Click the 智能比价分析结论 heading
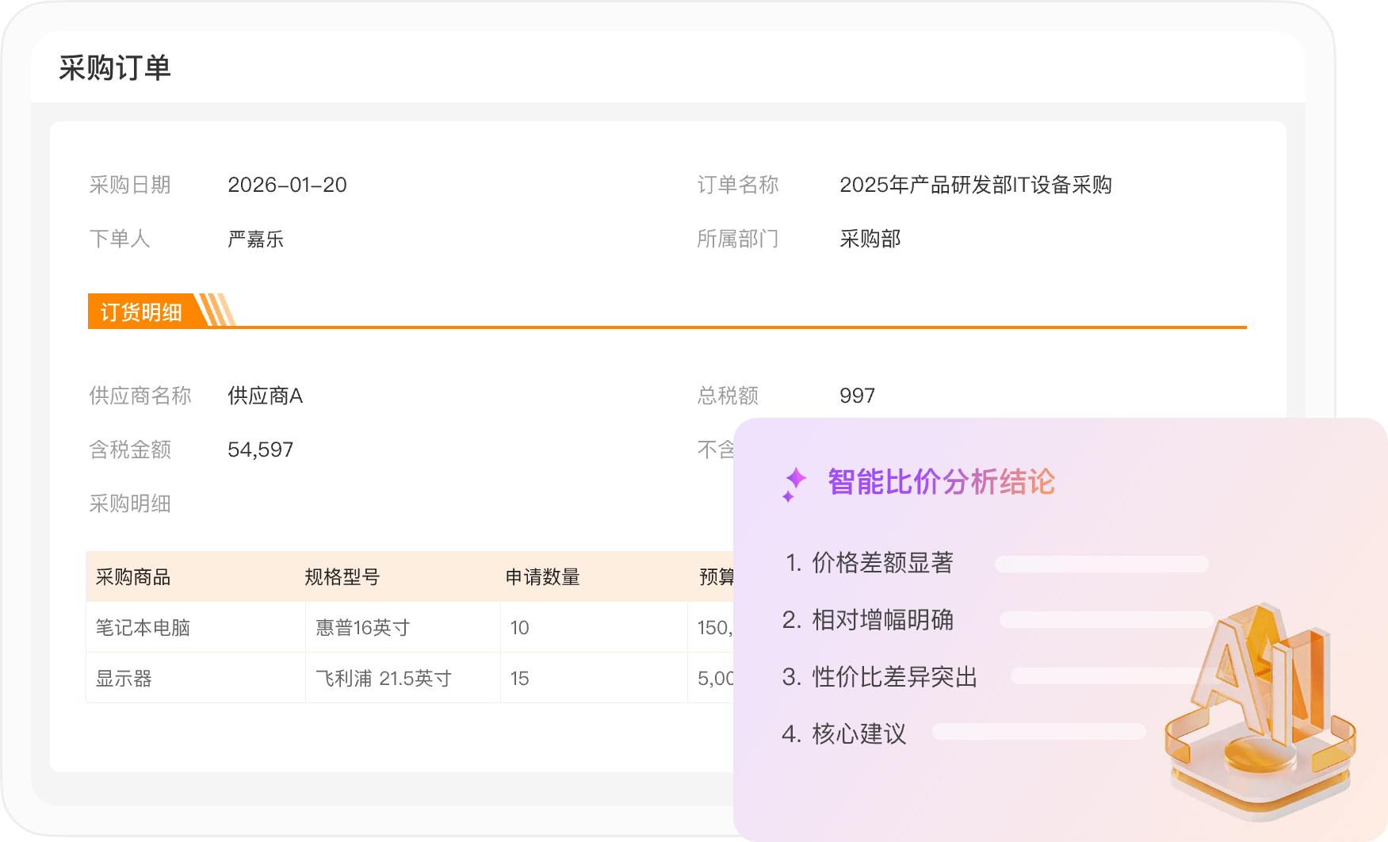This screenshot has width=1388, height=842. 941,482
